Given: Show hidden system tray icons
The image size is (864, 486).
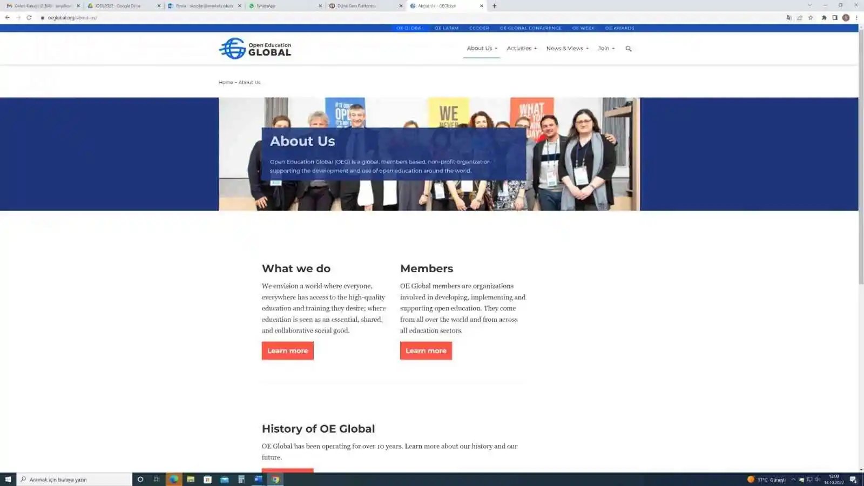Looking at the screenshot, I should point(793,480).
